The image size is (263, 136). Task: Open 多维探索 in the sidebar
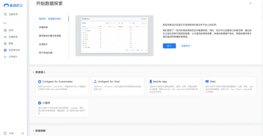[5, 37]
